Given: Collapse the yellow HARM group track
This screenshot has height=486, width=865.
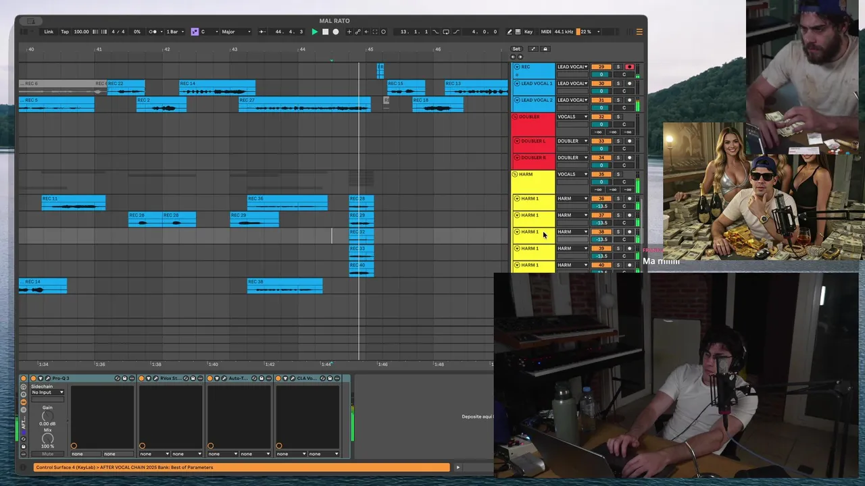Looking at the screenshot, I should pyautogui.click(x=515, y=174).
